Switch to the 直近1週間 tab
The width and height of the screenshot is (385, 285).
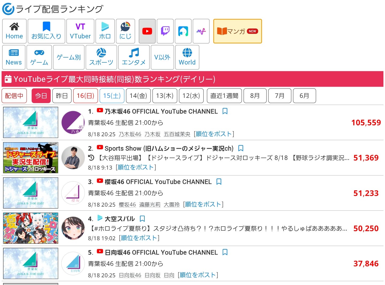point(224,96)
